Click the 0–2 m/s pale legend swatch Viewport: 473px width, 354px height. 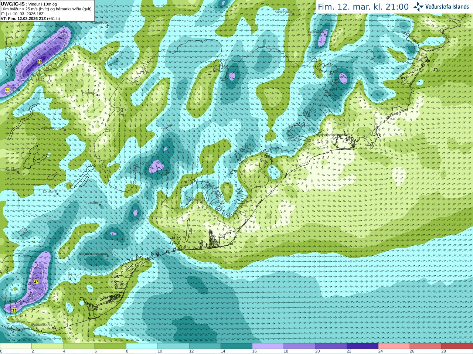(16, 346)
